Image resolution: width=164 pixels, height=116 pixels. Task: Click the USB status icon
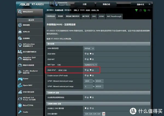149,10
